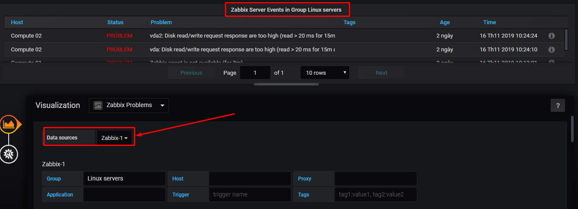Open the General settings gear icon

pos(8,154)
